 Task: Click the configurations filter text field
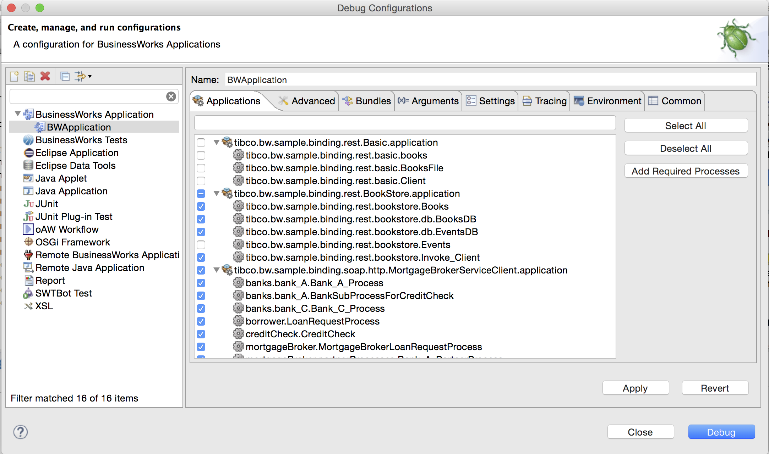click(x=94, y=96)
